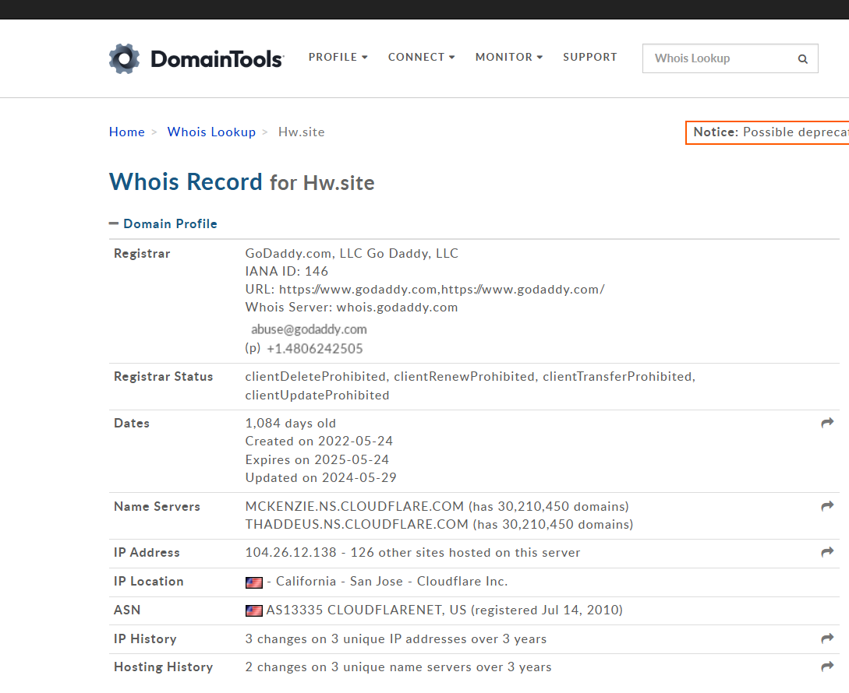Click the search magnifier icon
The height and width of the screenshot is (693, 849).
coord(802,59)
